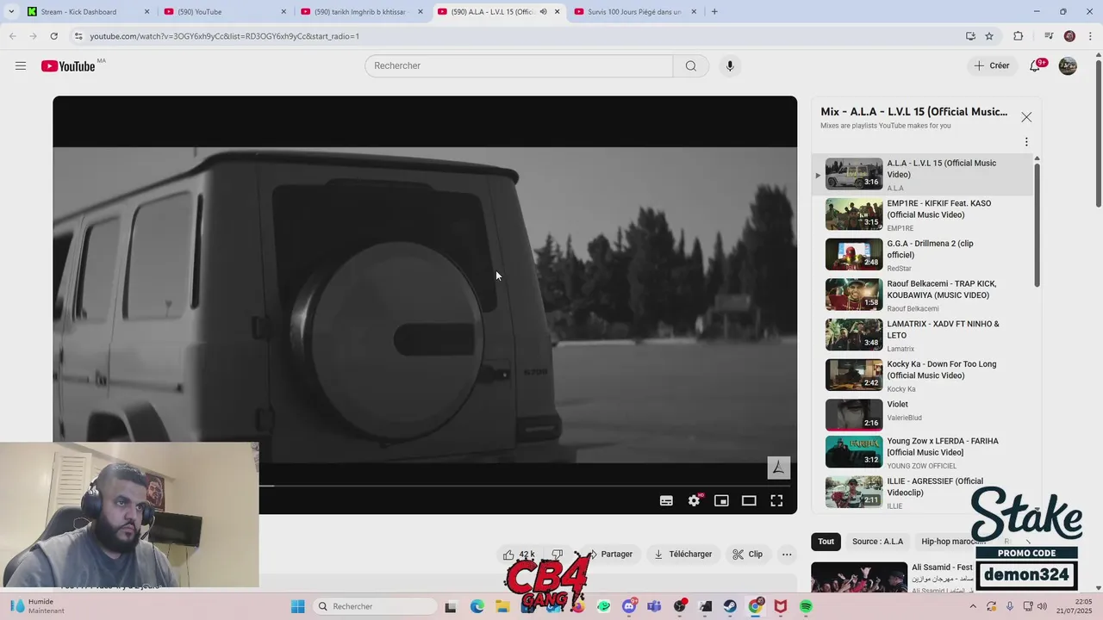
Task: Toggle theater mode on the player
Action: 749,500
